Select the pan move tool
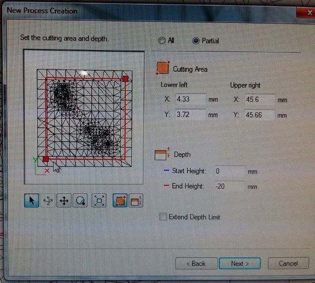Viewport: 315px width, 283px height. (64, 200)
